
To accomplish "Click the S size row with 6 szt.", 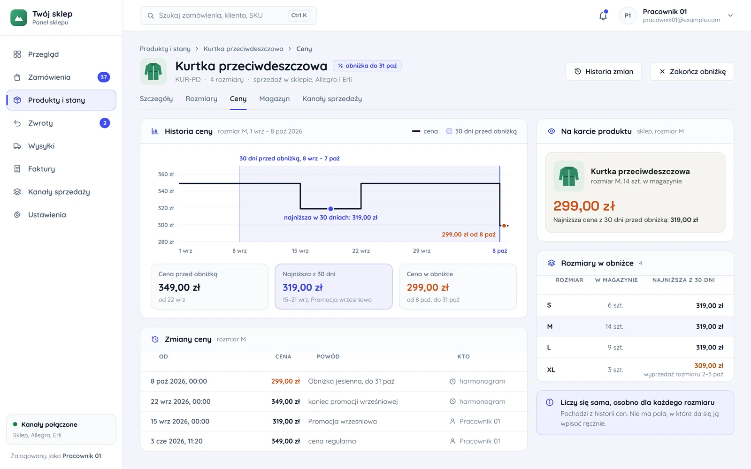I will click(x=635, y=305).
